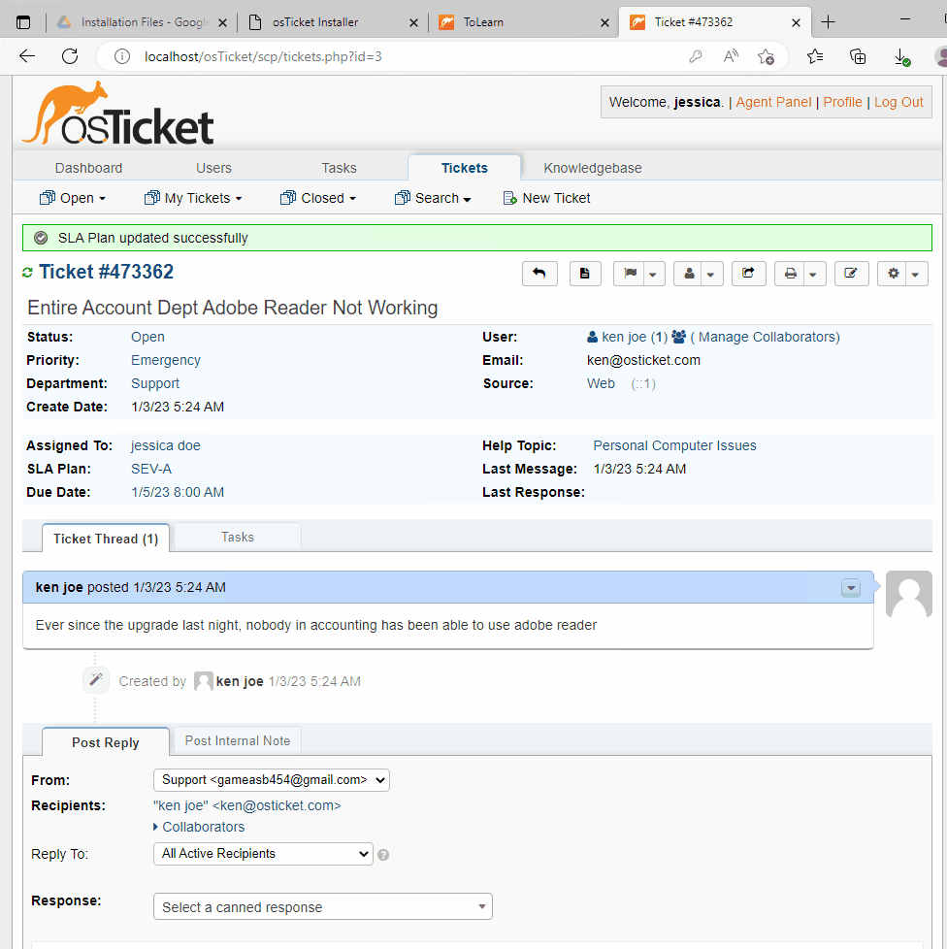Open the Search queue menu

(433, 198)
